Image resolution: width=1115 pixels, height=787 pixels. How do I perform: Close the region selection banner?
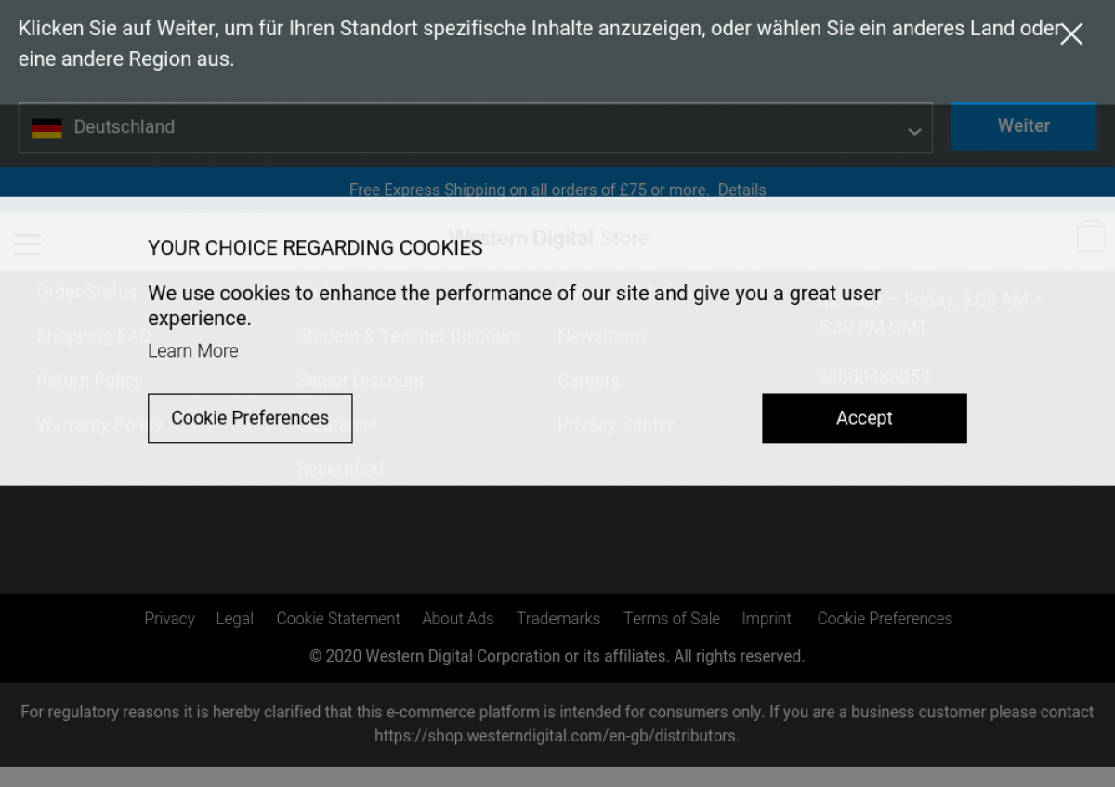point(1071,34)
